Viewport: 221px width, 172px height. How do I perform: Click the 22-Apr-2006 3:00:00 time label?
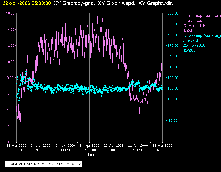138,148
